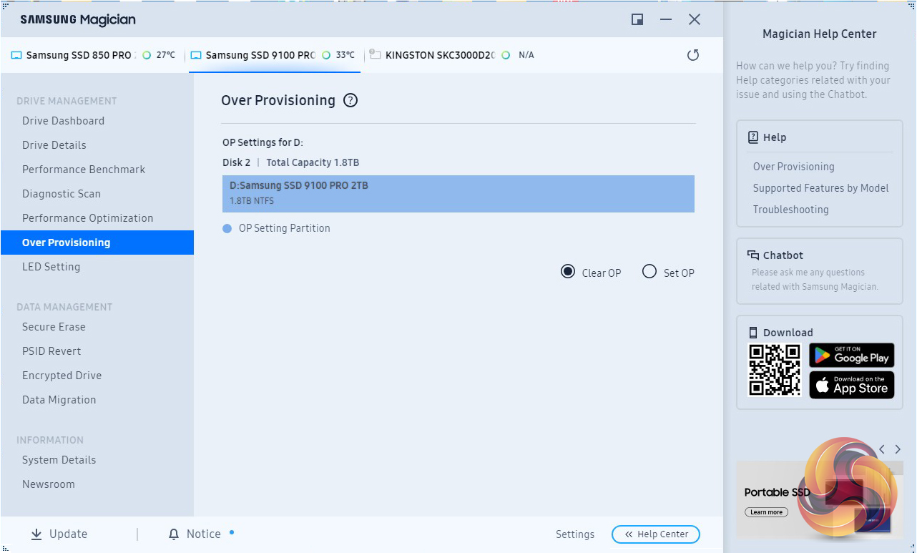
Task: Click the Magician app QR code
Action: click(x=775, y=370)
